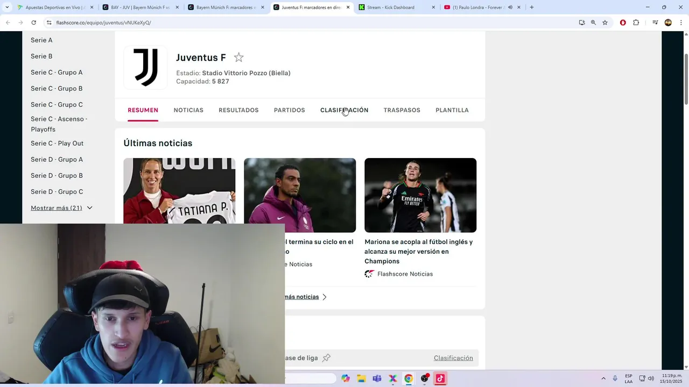Select Serie D - Grupo A
The image size is (689, 387).
pyautogui.click(x=57, y=160)
